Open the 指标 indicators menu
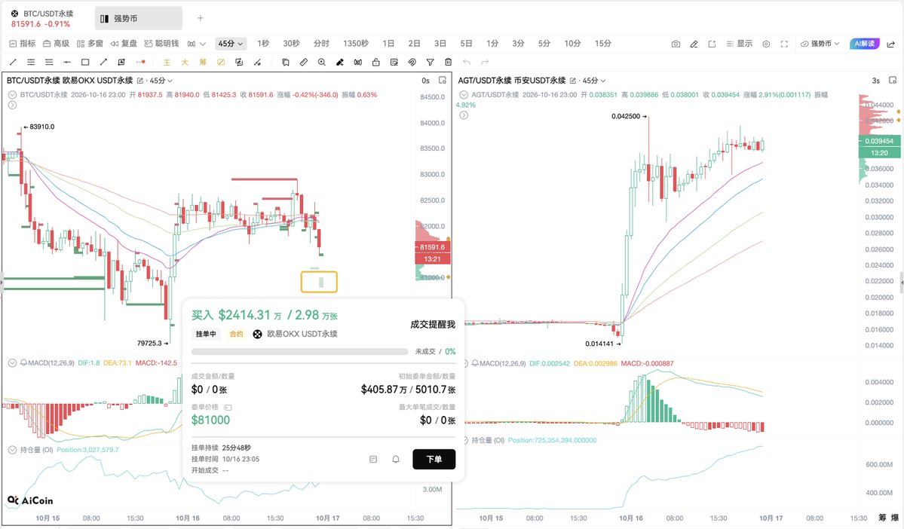 click(x=23, y=44)
